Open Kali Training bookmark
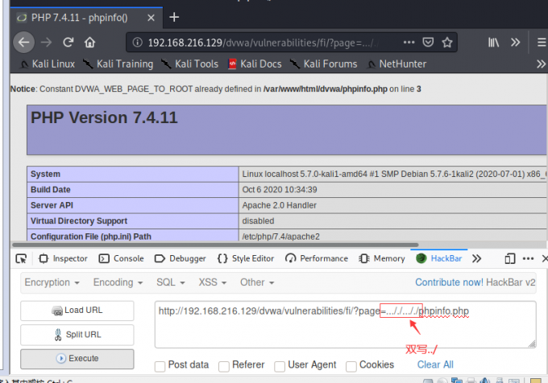 pos(118,64)
